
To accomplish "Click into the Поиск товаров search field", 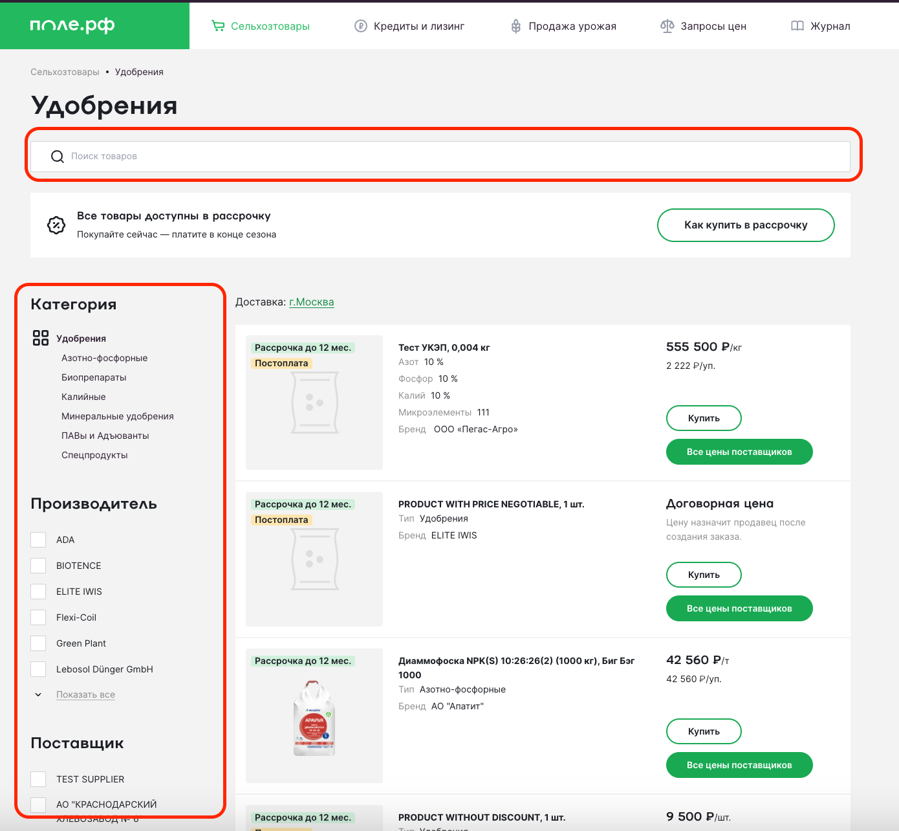I will [x=440, y=157].
